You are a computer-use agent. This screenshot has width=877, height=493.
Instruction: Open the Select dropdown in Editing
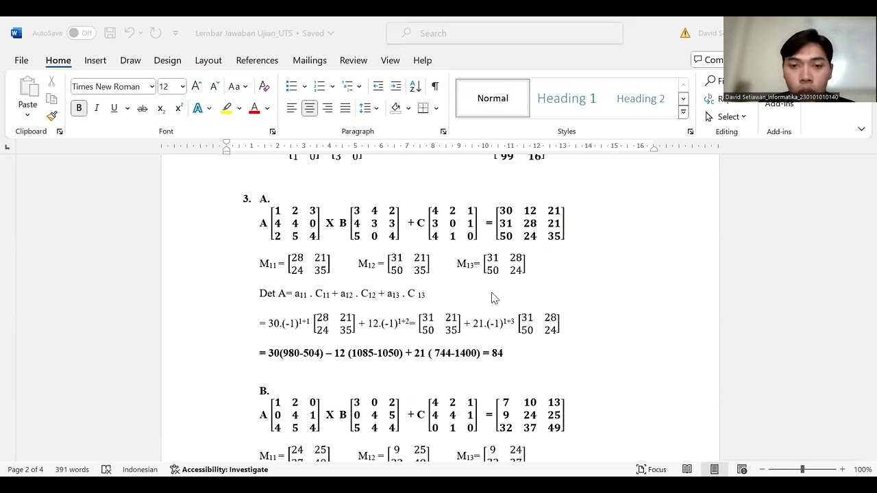pyautogui.click(x=726, y=116)
